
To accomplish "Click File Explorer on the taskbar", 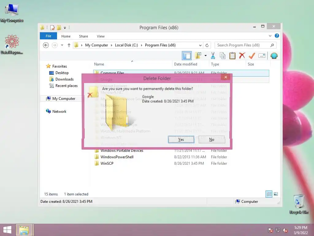I will [24, 230].
